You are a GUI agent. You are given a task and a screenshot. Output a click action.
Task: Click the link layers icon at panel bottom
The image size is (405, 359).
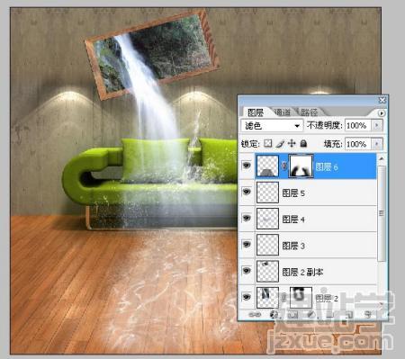tap(256, 315)
